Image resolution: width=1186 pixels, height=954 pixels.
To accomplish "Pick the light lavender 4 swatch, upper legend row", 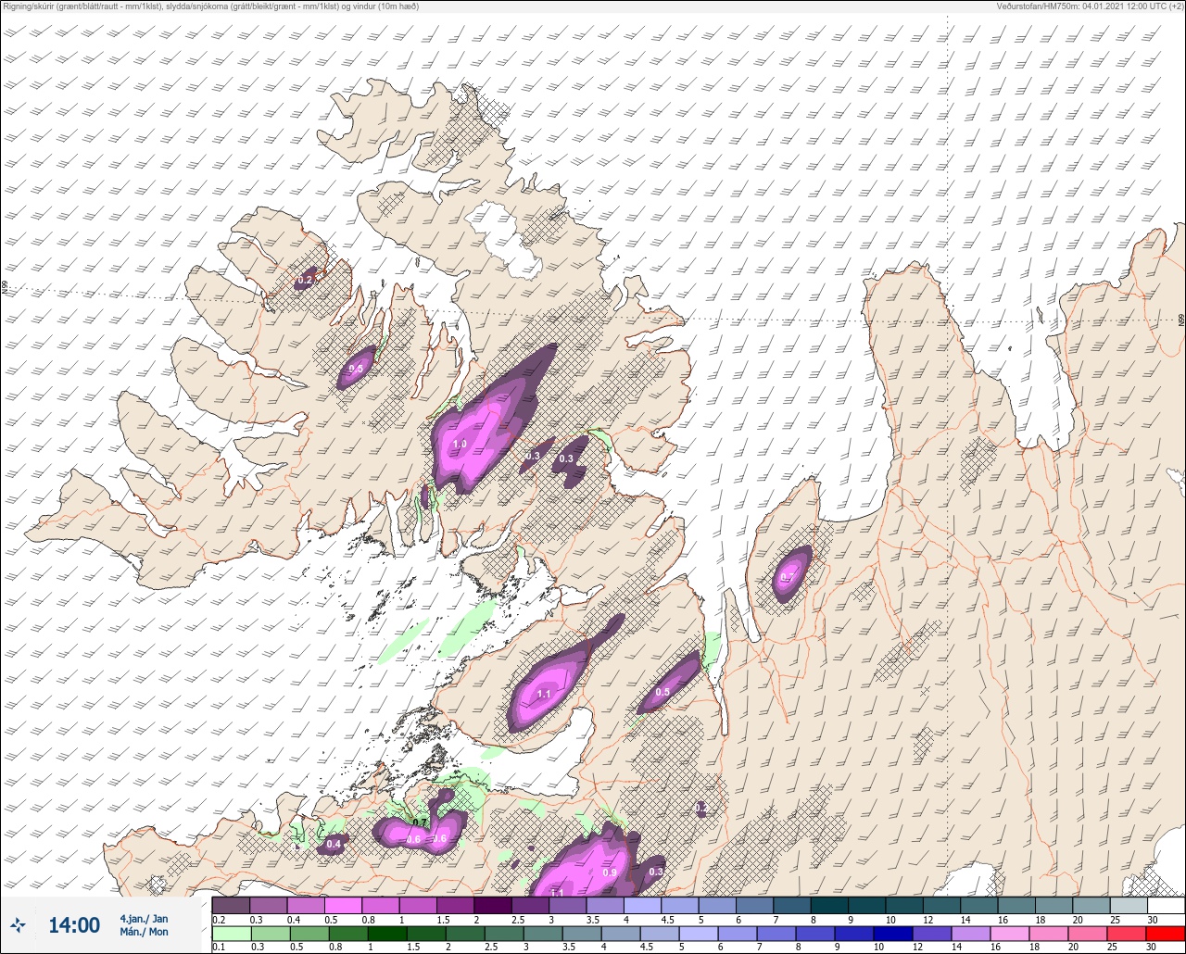I will pyautogui.click(x=642, y=905).
